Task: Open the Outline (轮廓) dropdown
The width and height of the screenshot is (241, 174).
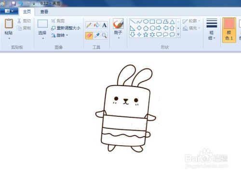Action: coord(191,21)
